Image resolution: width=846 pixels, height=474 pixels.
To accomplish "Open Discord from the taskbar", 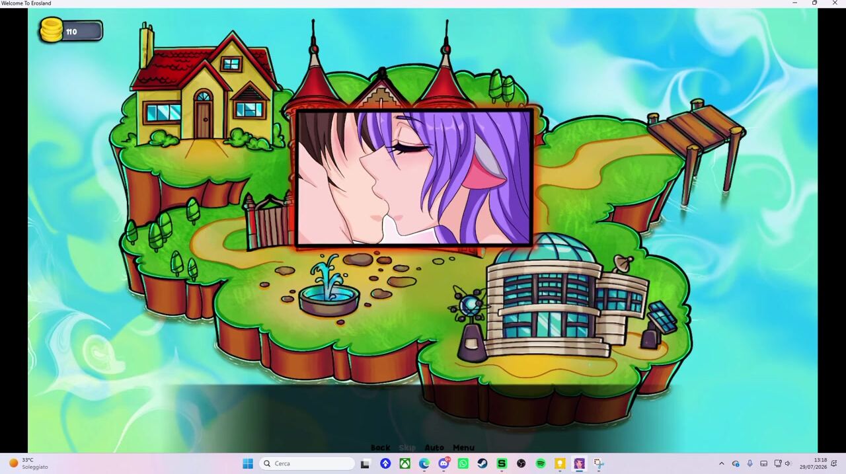I will (443, 463).
